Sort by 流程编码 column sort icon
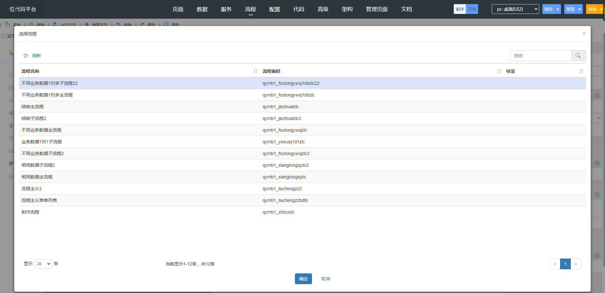Image resolution: width=605 pixels, height=293 pixels. (499, 71)
